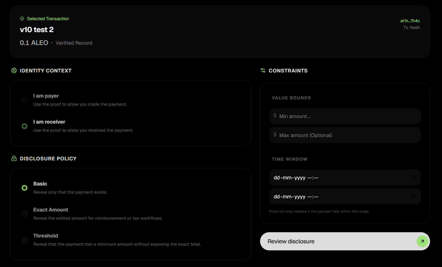This screenshot has width=442, height=267.
Task: Select the 'I am receiver' radio option
Action: click(x=25, y=126)
